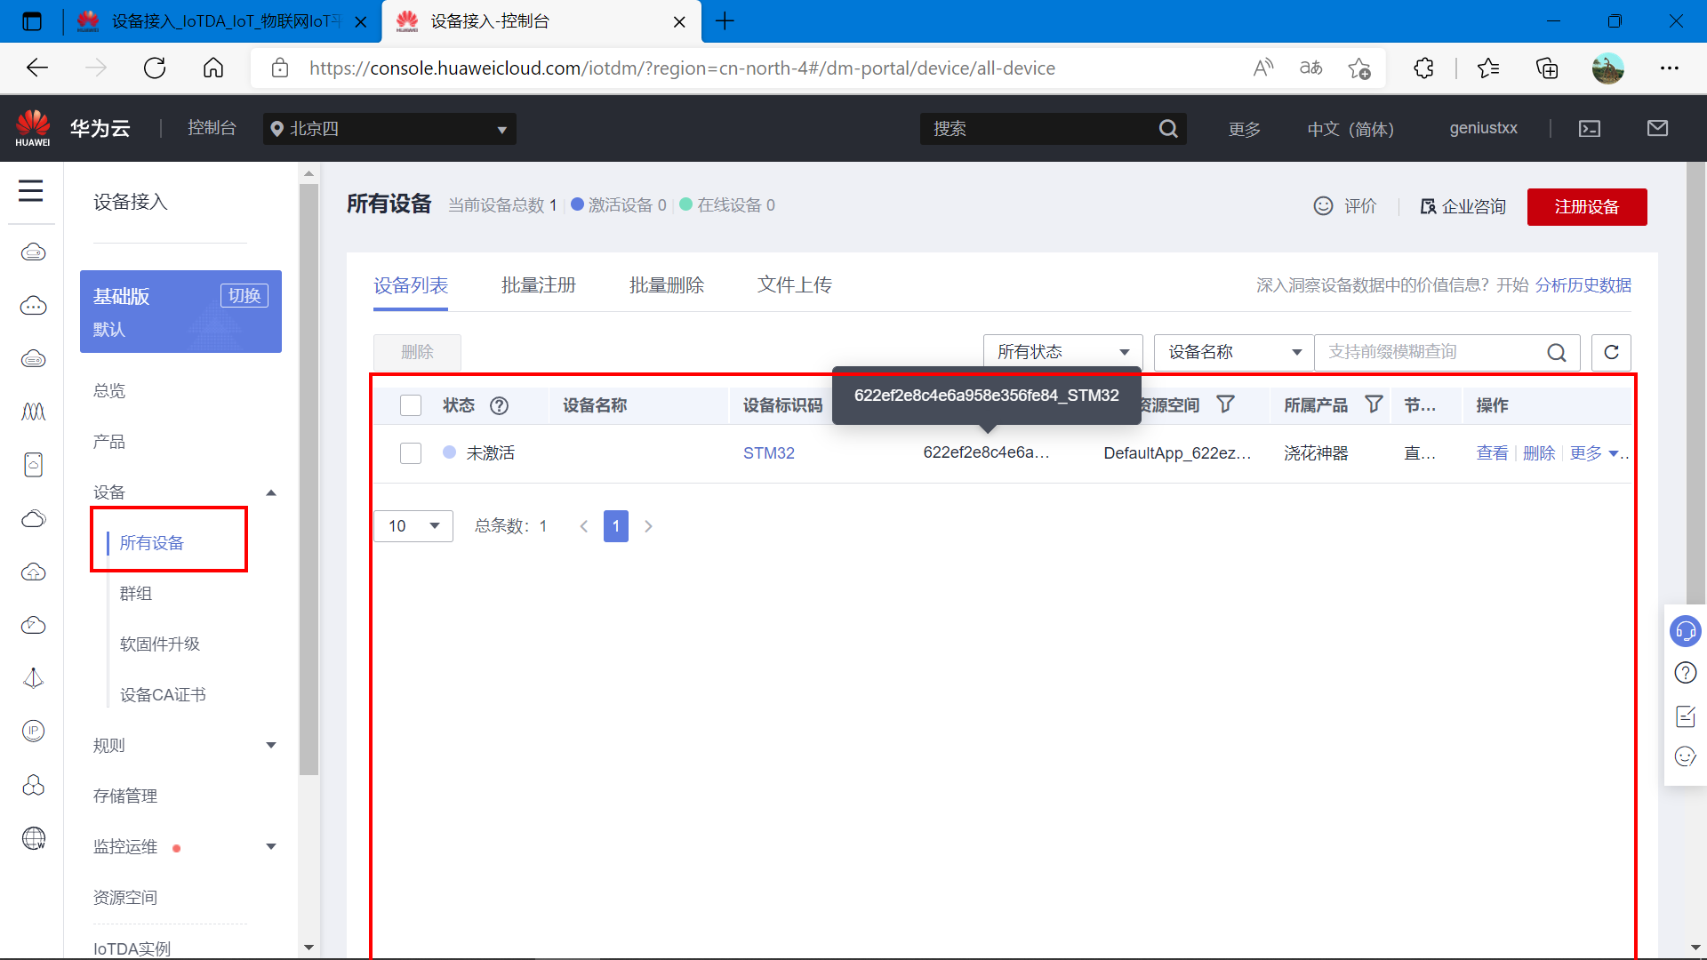Click the wave-shaped icon in left sidebar
The width and height of the screenshot is (1707, 960).
tap(34, 412)
